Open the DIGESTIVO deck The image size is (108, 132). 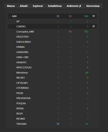[22, 37]
